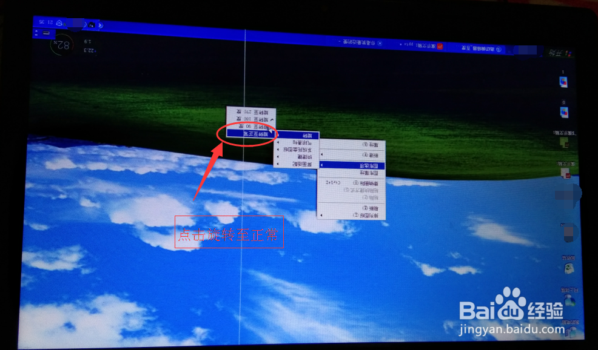The image size is (598, 350).
Task: Expand the 快捷键 submenu entry
Action: [297, 157]
